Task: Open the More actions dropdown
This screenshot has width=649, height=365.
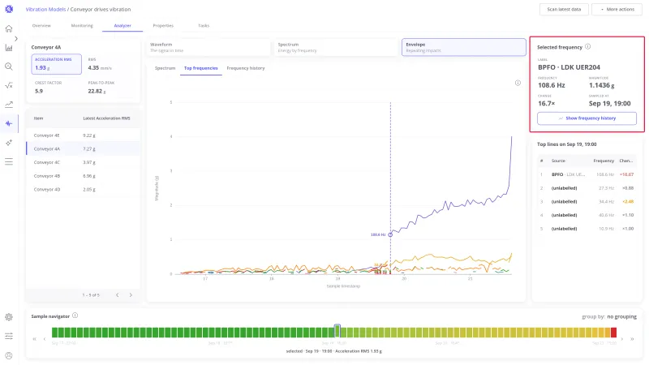Action: pyautogui.click(x=617, y=9)
